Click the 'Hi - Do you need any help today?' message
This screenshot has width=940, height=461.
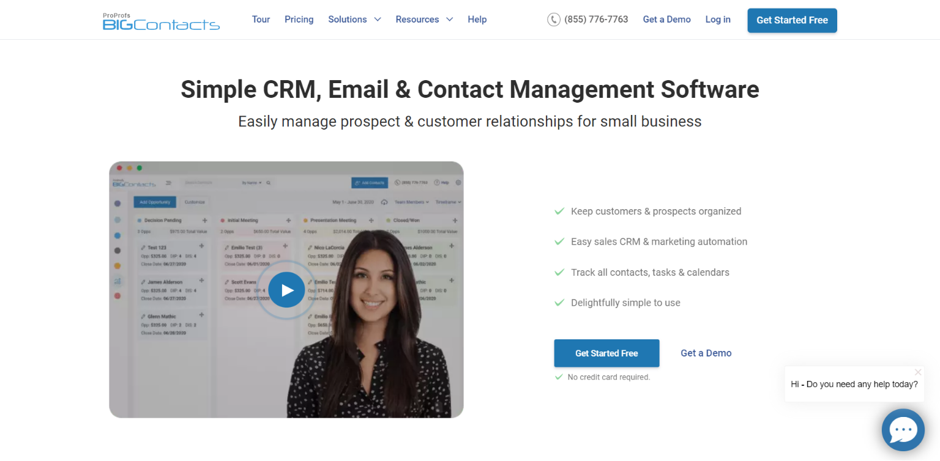(854, 385)
